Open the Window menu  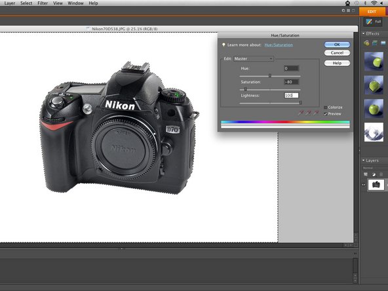(x=75, y=3)
